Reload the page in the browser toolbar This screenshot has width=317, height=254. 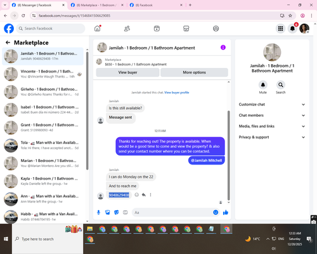point(23,15)
